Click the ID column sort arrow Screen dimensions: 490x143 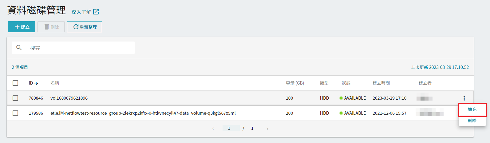36,83
